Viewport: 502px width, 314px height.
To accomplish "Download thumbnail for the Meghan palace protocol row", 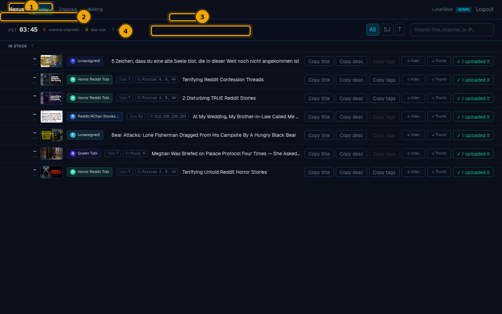I will point(439,154).
